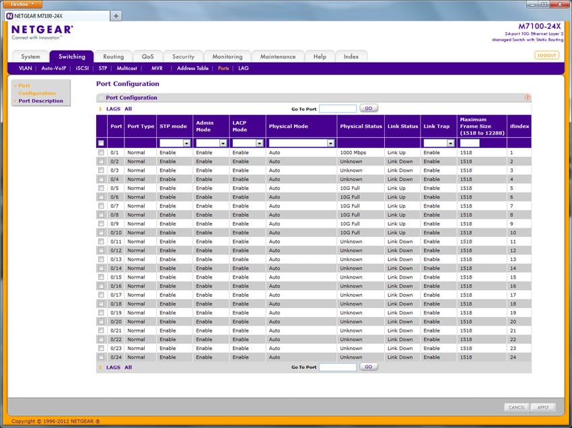
Task: Open the Multicast submenu
Action: 127,68
